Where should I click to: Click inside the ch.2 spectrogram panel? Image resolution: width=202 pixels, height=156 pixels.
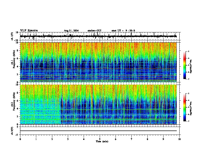(98, 105)
